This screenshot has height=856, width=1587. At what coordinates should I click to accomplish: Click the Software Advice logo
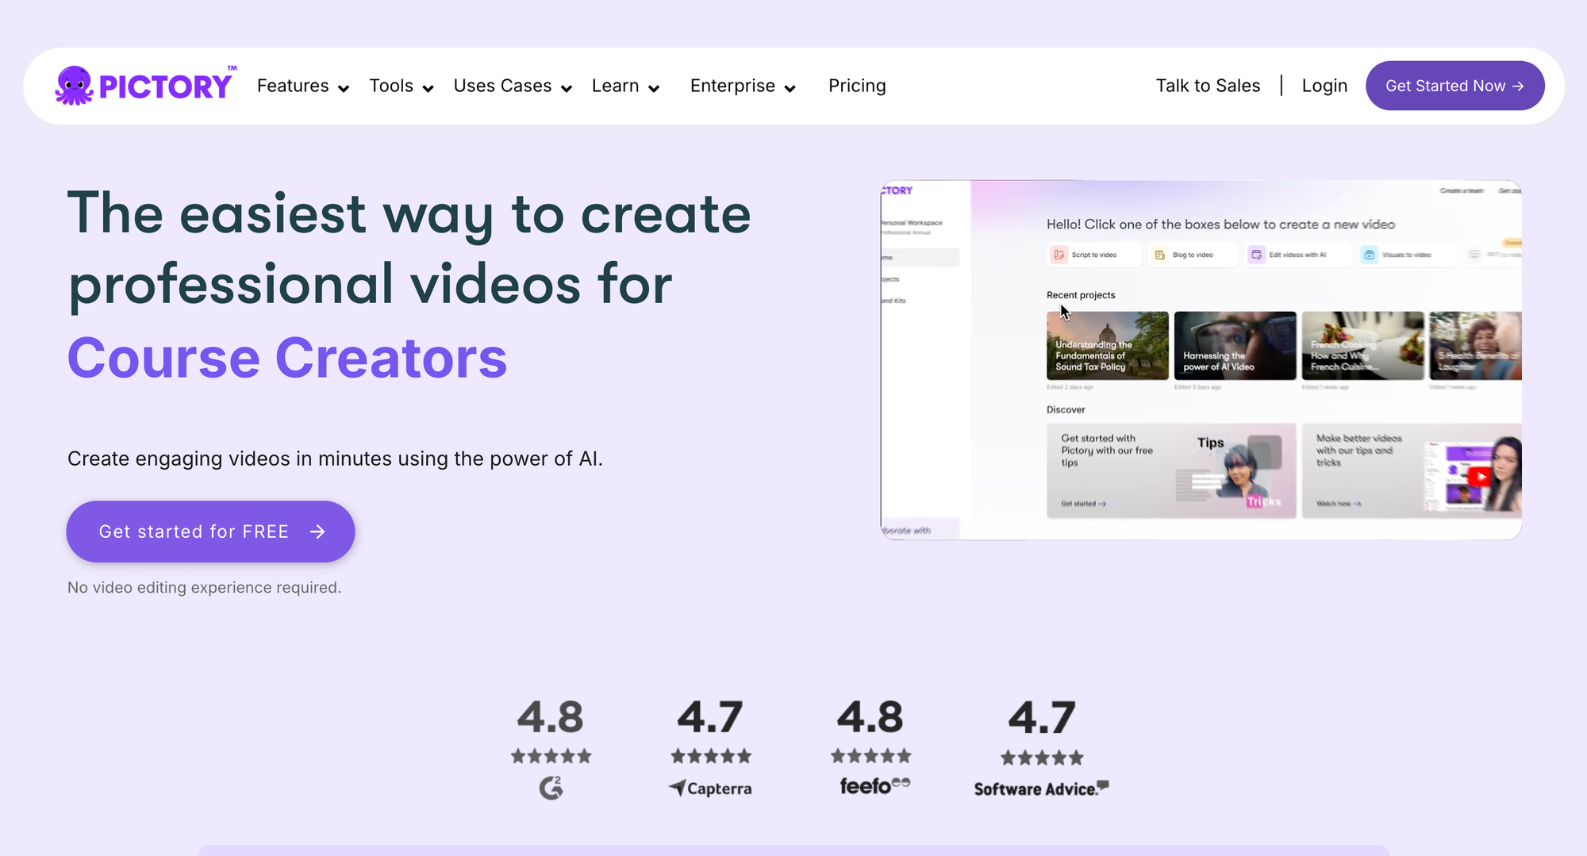[1041, 789]
